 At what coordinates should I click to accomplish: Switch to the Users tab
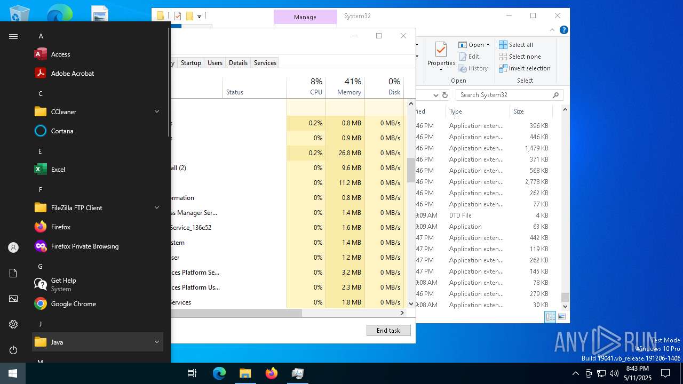coord(215,63)
